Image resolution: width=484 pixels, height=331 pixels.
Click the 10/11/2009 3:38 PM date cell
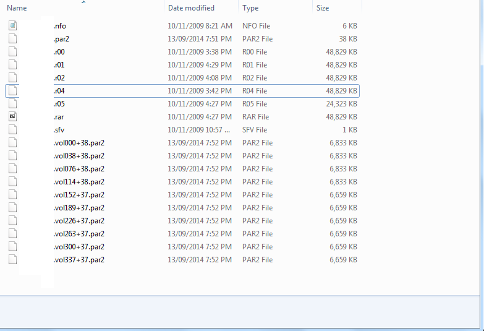(x=200, y=52)
